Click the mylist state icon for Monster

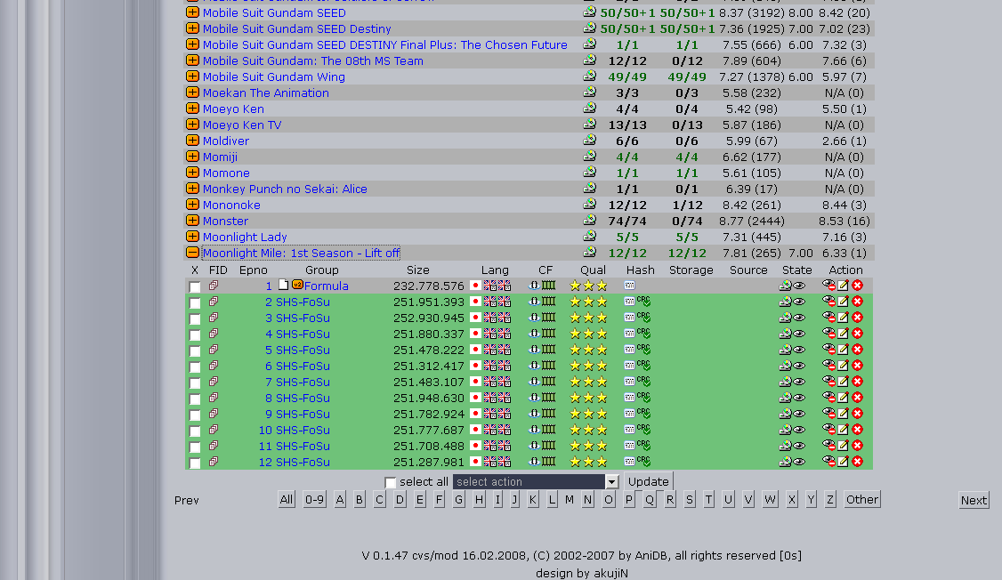click(x=589, y=221)
